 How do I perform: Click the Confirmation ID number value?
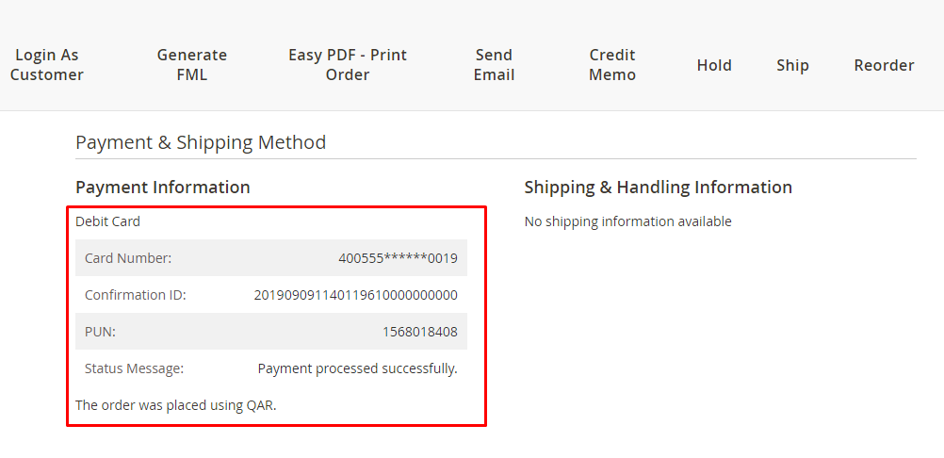coord(355,295)
